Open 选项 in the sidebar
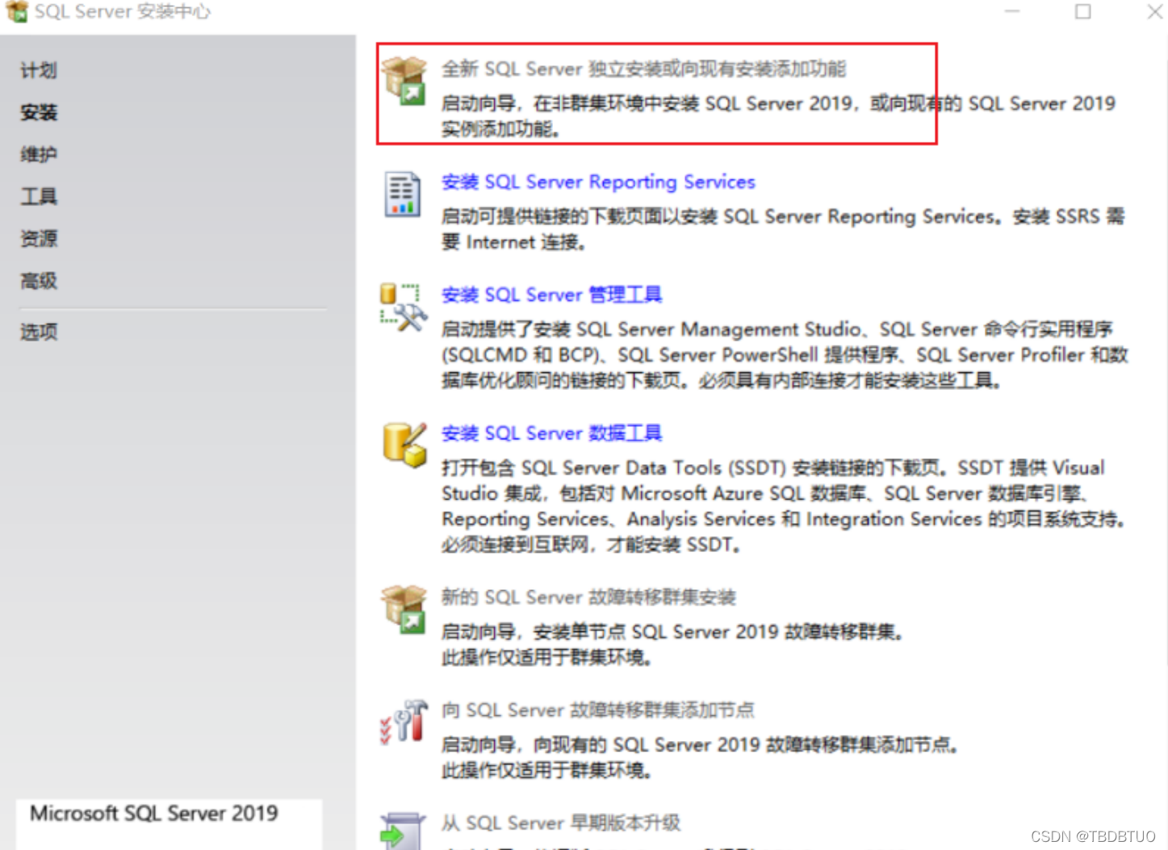Viewport: 1168px width, 850px height. coord(39,332)
